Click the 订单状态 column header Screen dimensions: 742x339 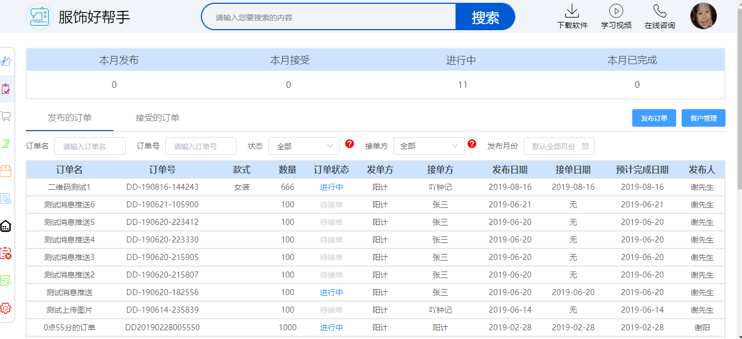[x=331, y=169]
